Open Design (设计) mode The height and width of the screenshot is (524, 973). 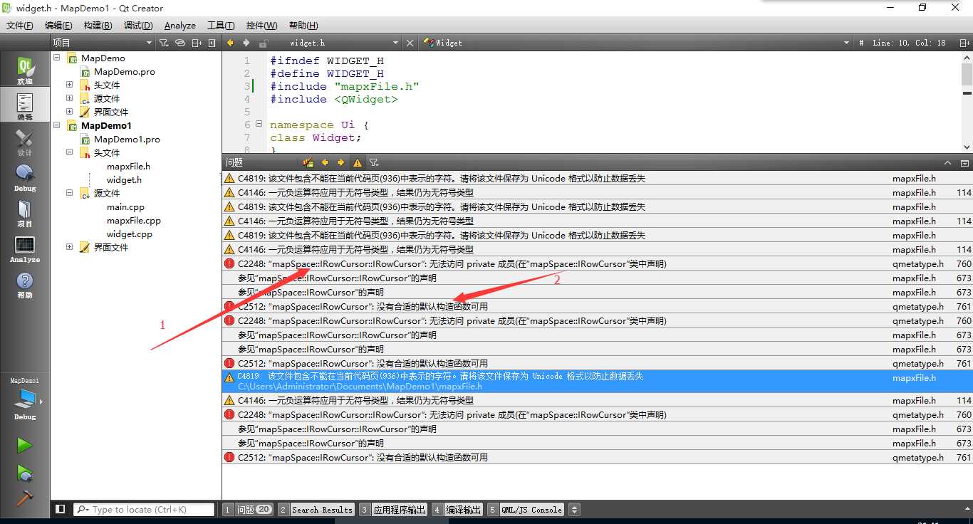coord(25,142)
